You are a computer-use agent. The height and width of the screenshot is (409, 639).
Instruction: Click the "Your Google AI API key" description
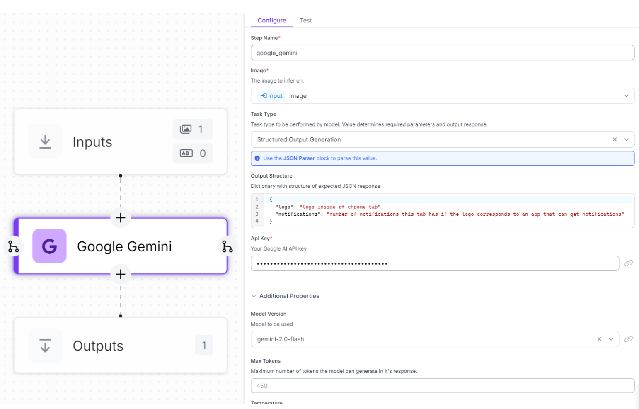278,249
